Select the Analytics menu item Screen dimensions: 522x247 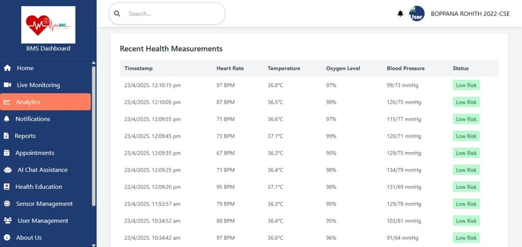pos(46,102)
